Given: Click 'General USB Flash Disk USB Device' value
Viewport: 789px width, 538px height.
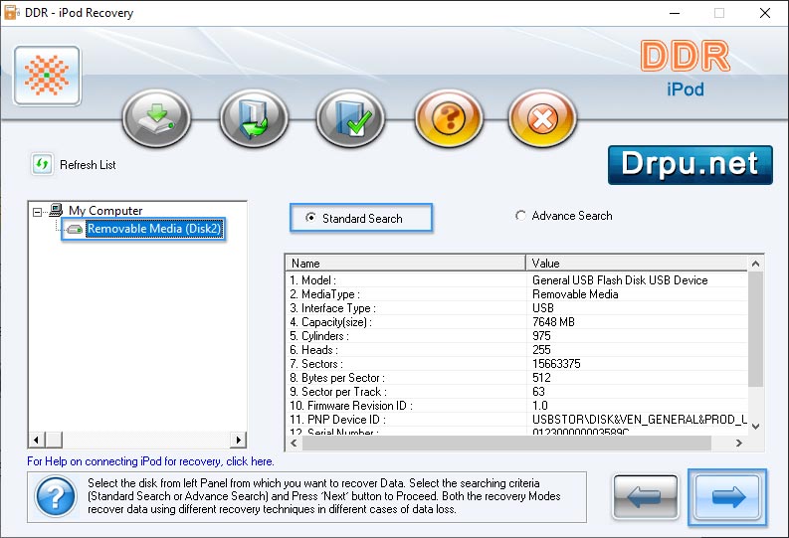Looking at the screenshot, I should click(620, 280).
